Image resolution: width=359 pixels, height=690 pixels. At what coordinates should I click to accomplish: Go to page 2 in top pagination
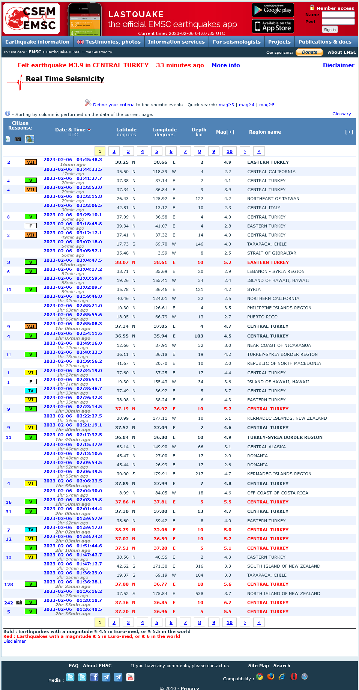pos(114,151)
